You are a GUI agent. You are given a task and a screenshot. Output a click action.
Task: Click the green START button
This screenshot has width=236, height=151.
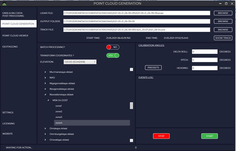[x=210, y=136]
